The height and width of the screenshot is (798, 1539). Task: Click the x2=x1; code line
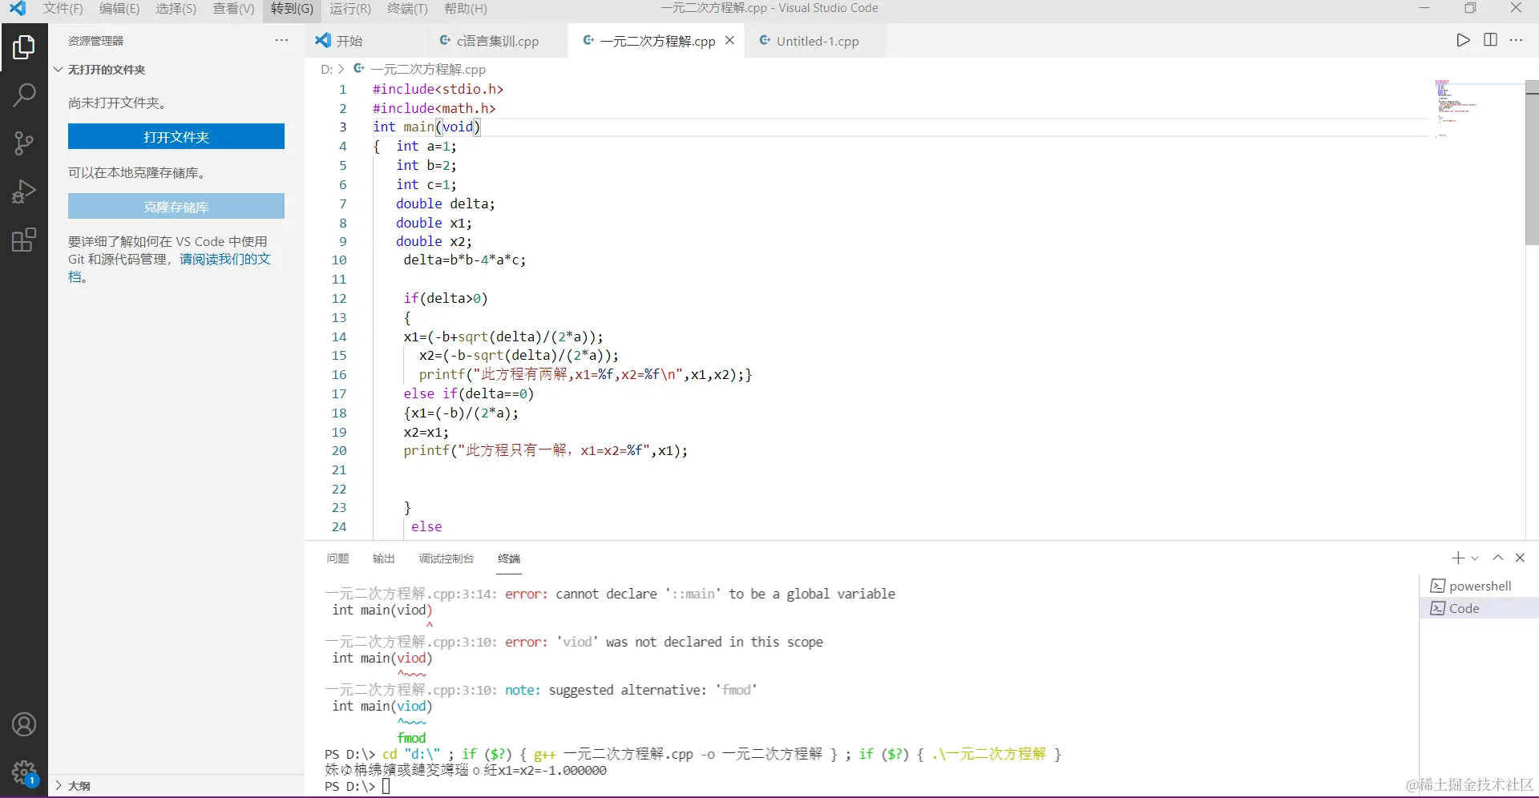point(426,432)
